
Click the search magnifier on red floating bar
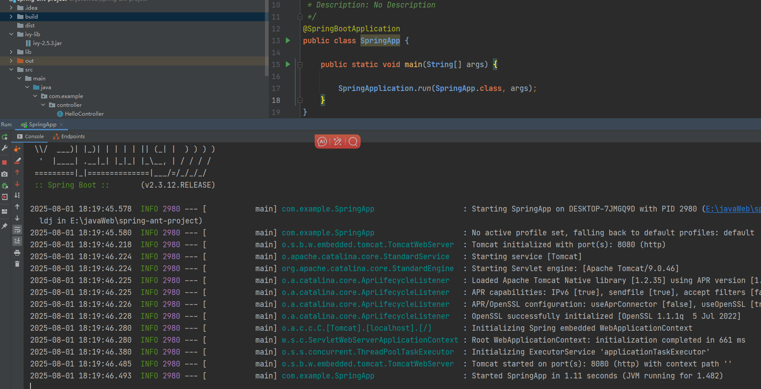pyautogui.click(x=353, y=141)
